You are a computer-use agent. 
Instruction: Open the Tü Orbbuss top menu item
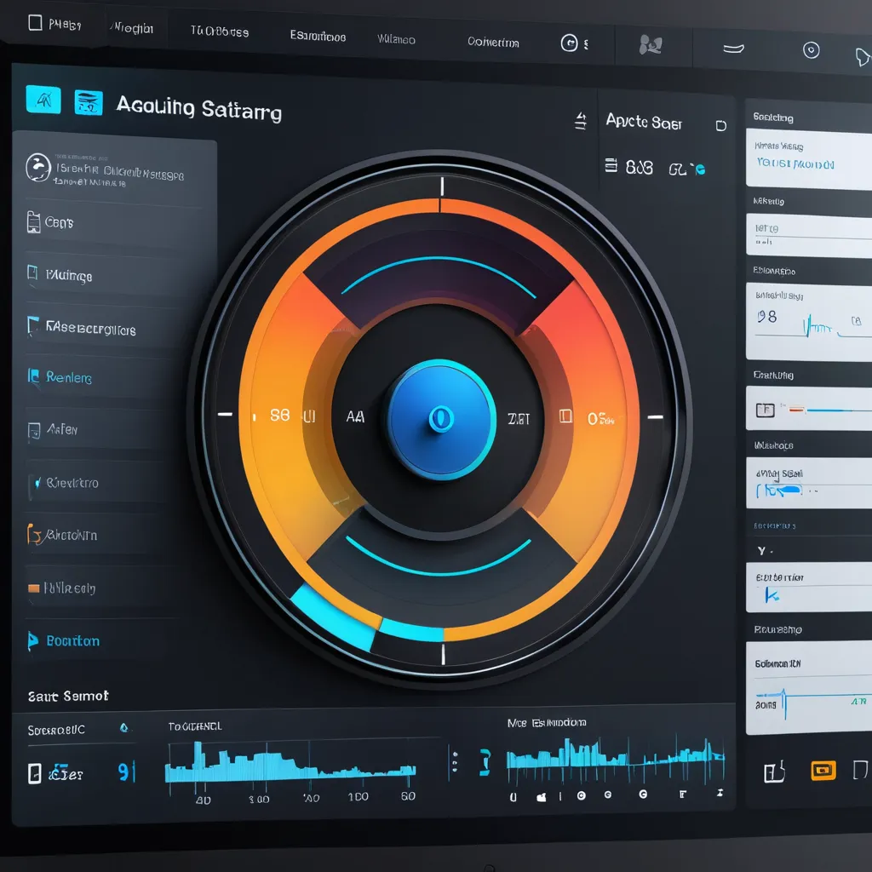(x=219, y=32)
